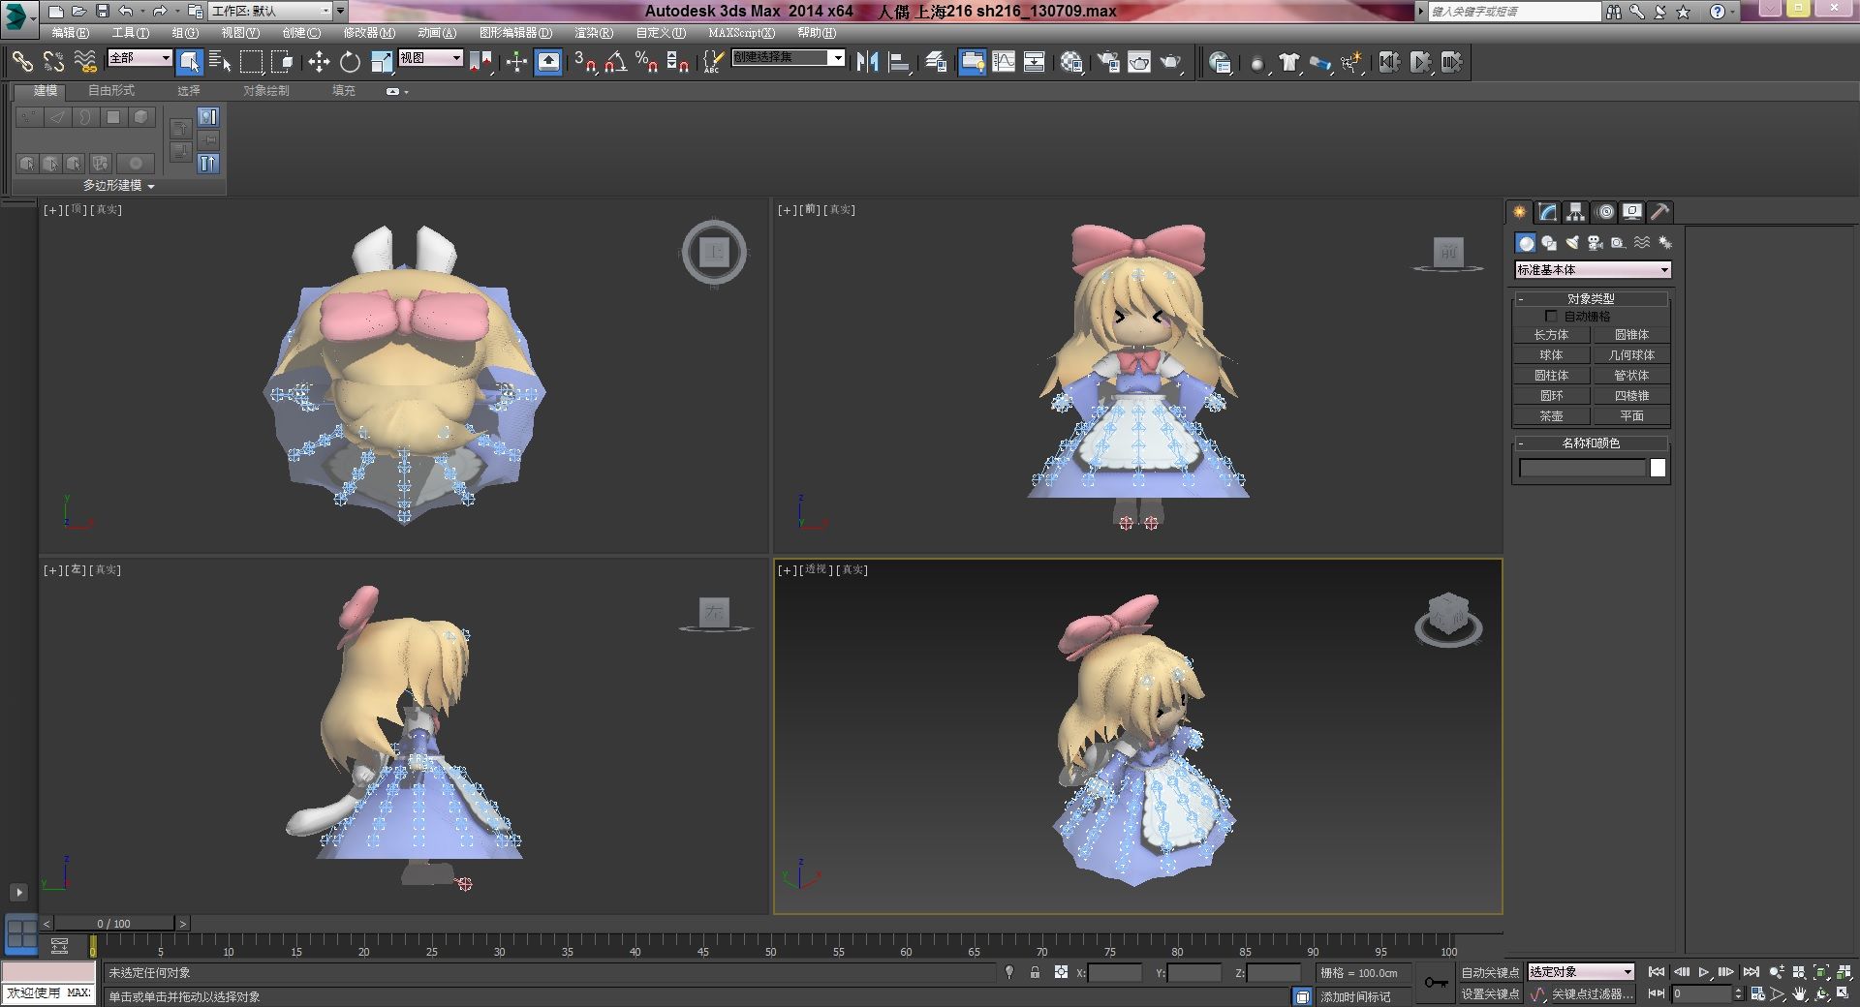Click the object color swatch
Screen dimensions: 1860x1007
(1658, 469)
